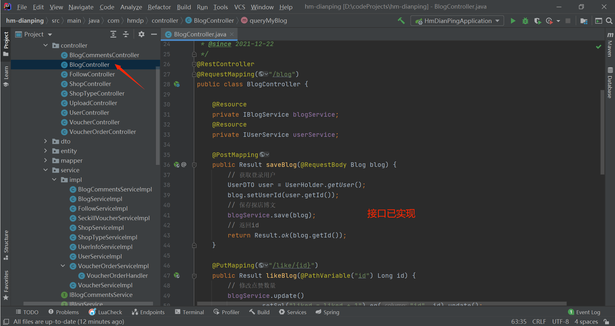Viewport: 615px width, 326px height.
Task: Click the Project tree vertical scrollbar
Action: coord(158,116)
